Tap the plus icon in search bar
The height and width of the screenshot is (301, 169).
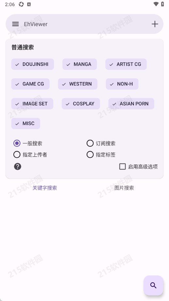(x=155, y=24)
